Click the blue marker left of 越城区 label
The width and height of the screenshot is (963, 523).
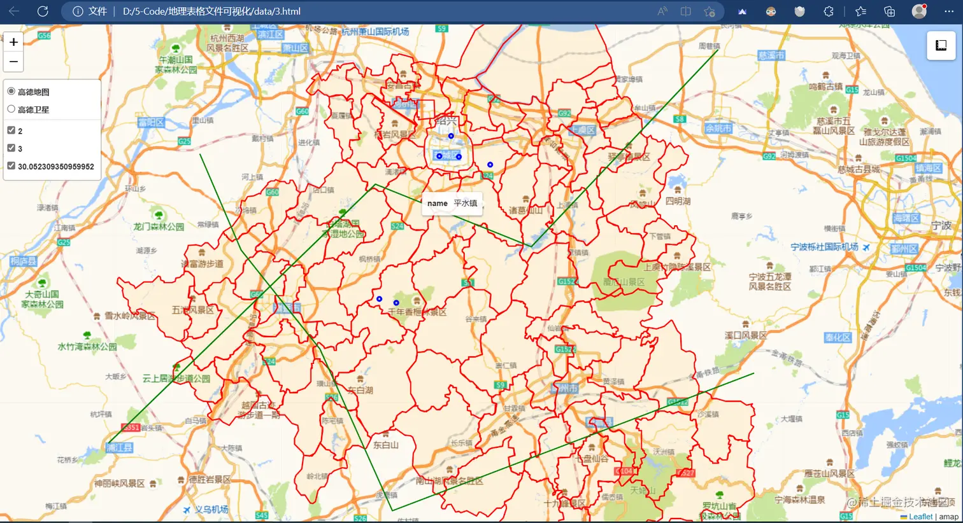pos(439,156)
